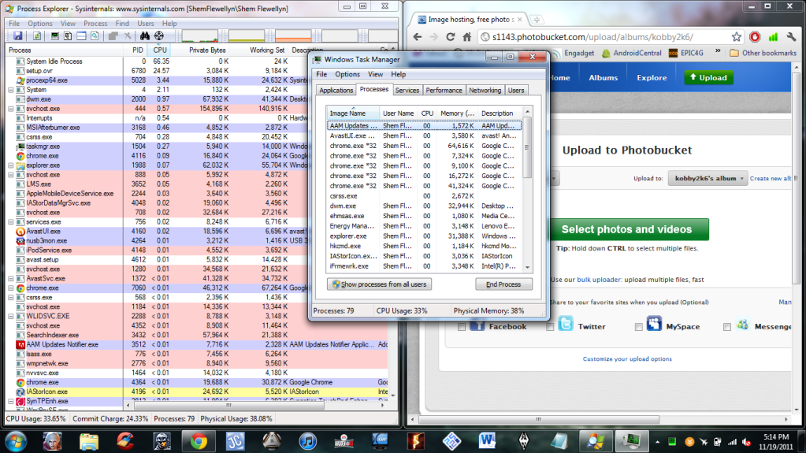This screenshot has width=806, height=453.
Task: Click the Twitter bird icon on Photobucket
Action: pos(566,324)
